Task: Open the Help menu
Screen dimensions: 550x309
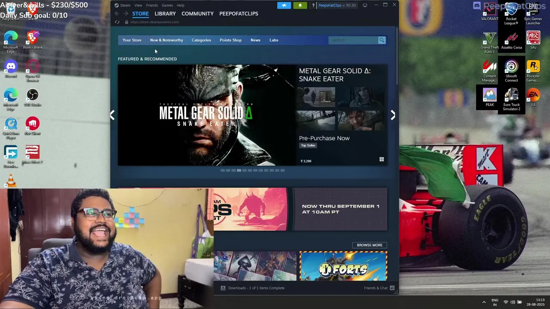Action: pyautogui.click(x=180, y=5)
